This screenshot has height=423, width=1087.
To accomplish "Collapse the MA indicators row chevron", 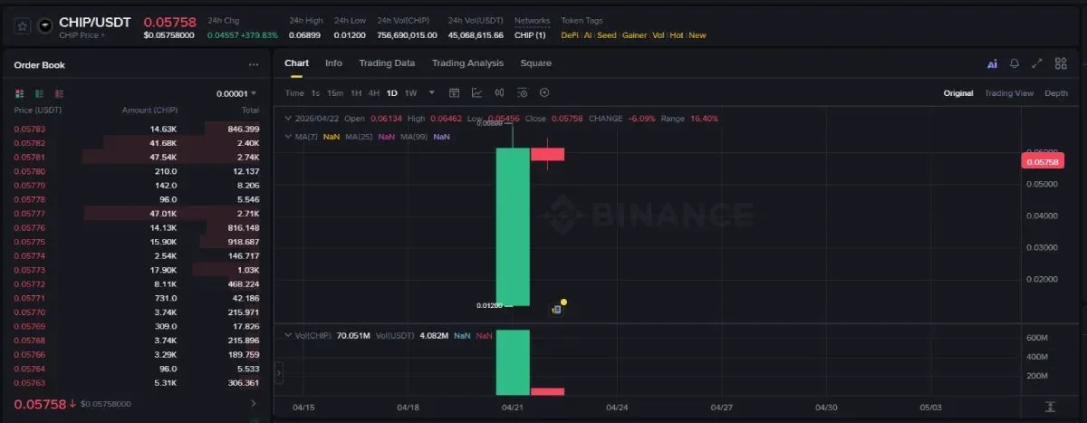I will coord(289,137).
